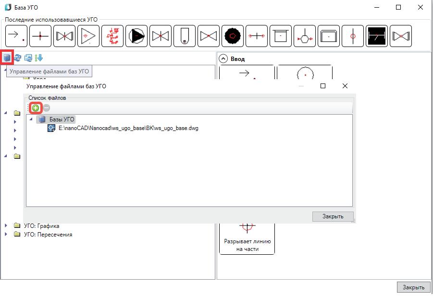433x296 pixels.
Task: Close the Управление файлами dialog via X
Action: click(x=345, y=86)
